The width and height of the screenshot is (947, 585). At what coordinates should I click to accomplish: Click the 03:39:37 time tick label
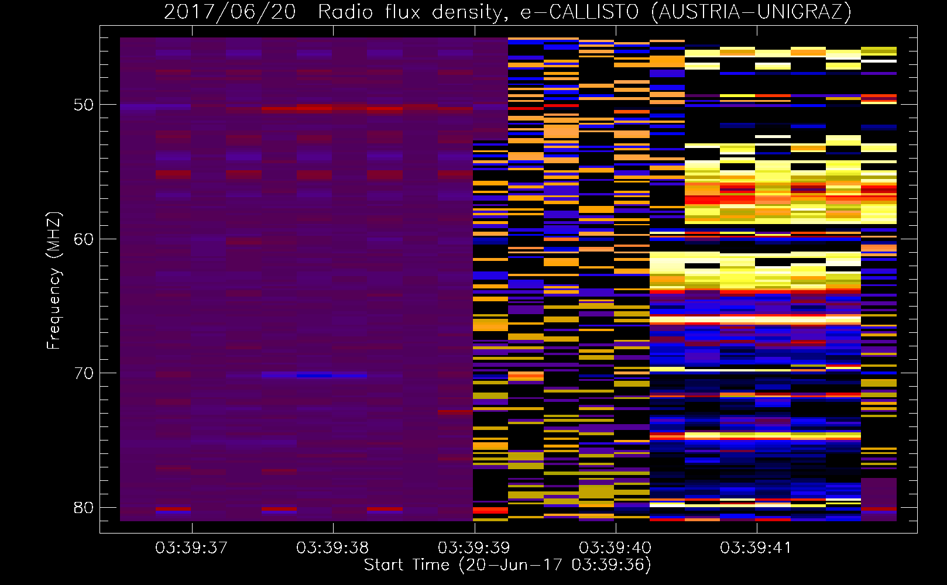(x=191, y=548)
